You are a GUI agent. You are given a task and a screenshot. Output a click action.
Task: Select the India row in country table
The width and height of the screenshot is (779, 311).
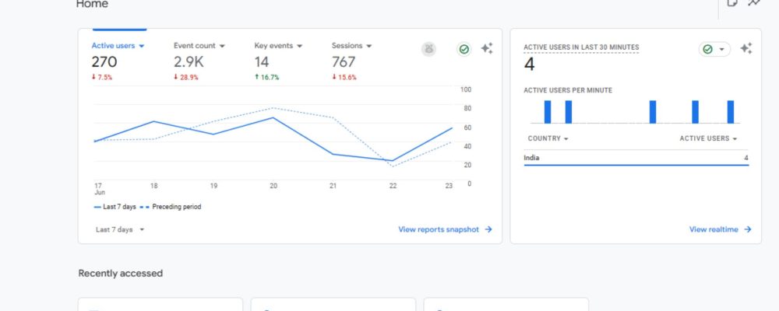636,159
